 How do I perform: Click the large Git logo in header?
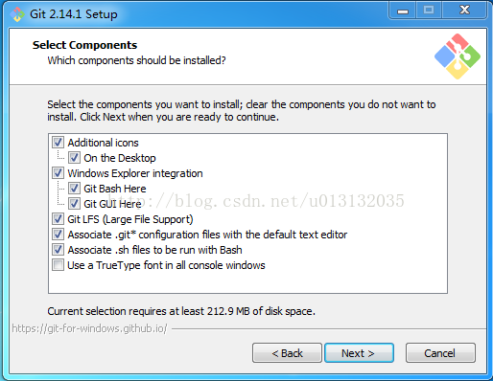(x=458, y=56)
